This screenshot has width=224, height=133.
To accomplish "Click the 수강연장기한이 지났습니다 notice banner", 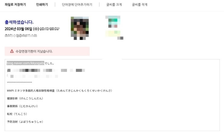I will click(x=47, y=51).
